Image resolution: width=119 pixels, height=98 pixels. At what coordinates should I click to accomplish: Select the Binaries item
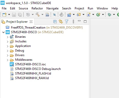[x=20, y=37]
